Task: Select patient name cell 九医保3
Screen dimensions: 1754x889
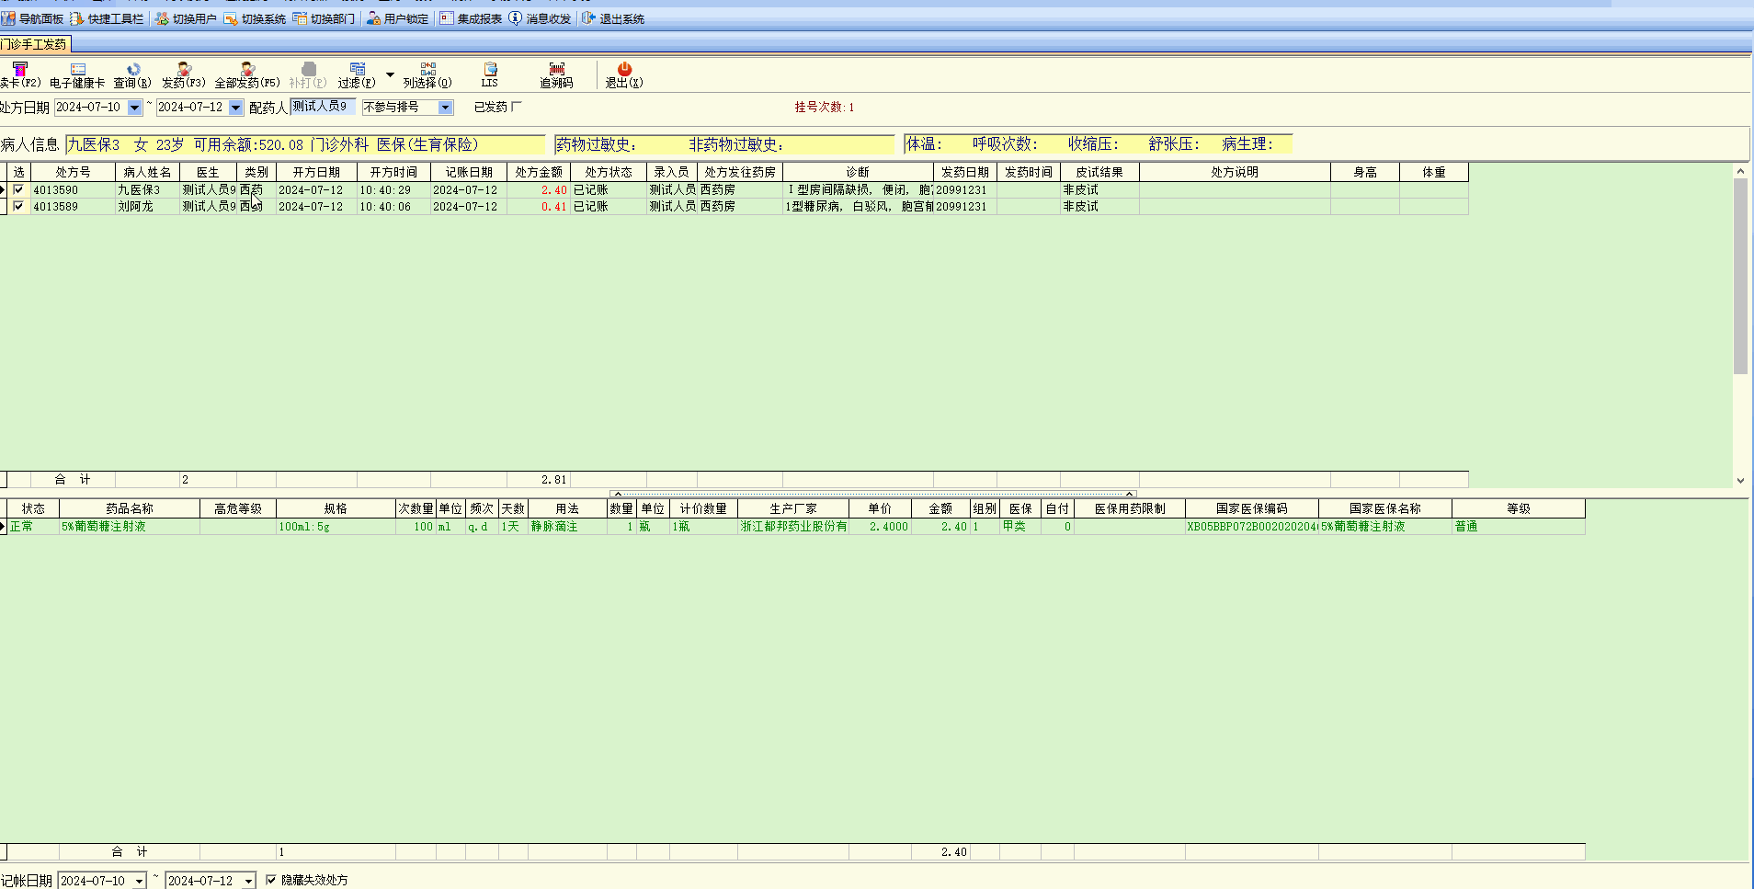Action: tap(147, 190)
